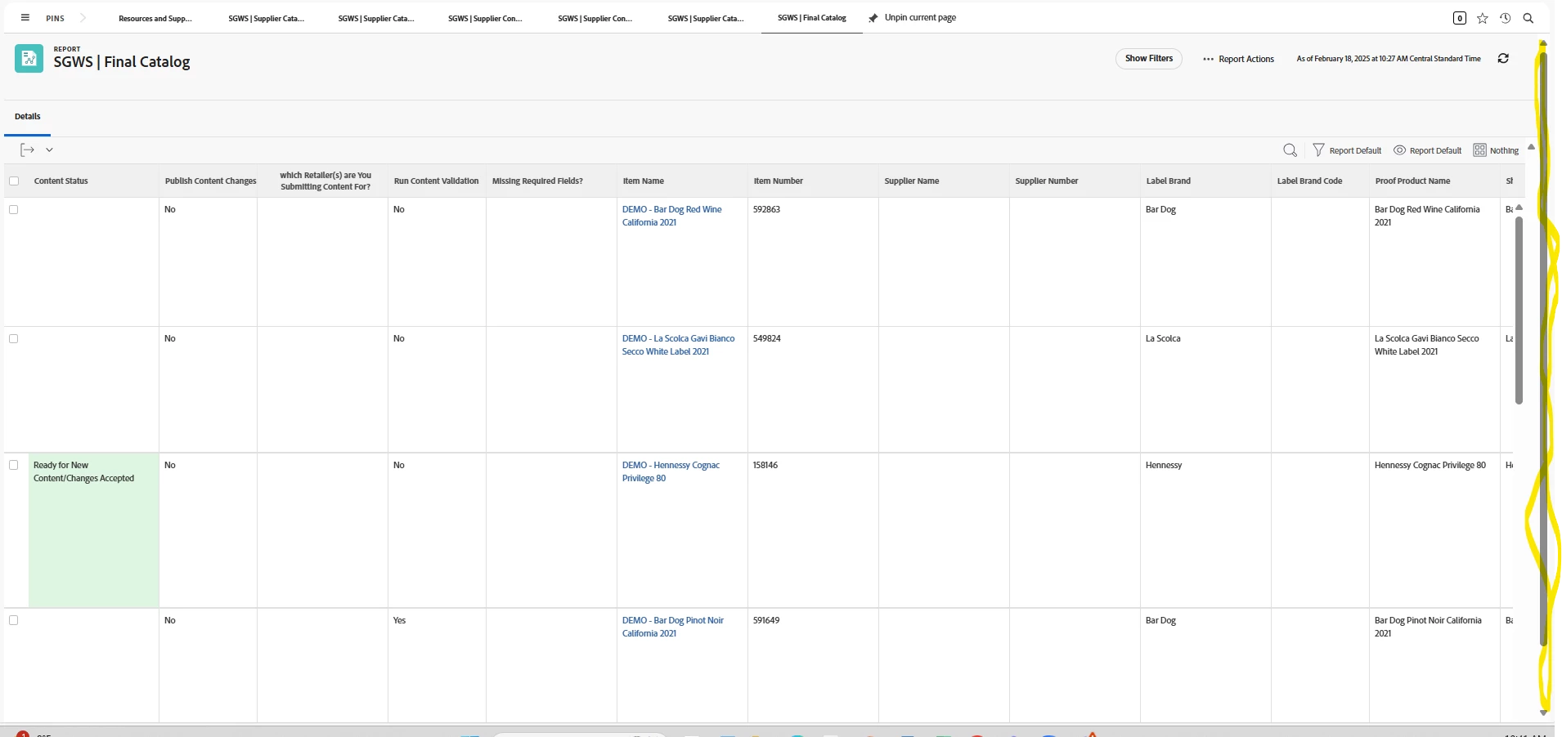This screenshot has height=737, width=1562.
Task: Click the refresh report icon
Action: click(1503, 58)
